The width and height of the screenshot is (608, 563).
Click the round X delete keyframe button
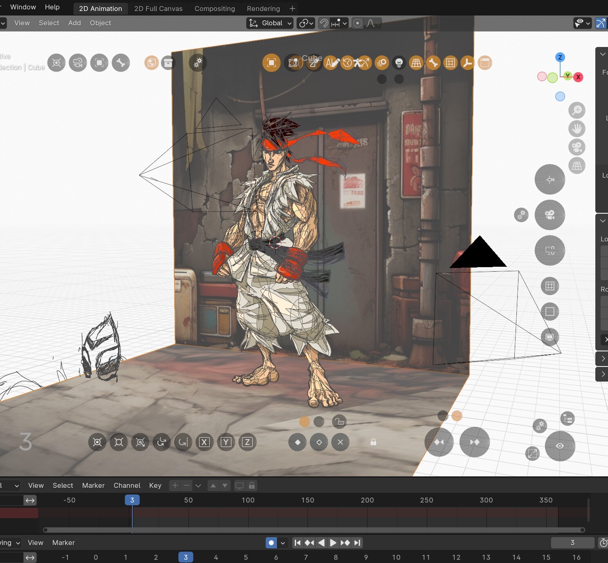click(x=341, y=442)
